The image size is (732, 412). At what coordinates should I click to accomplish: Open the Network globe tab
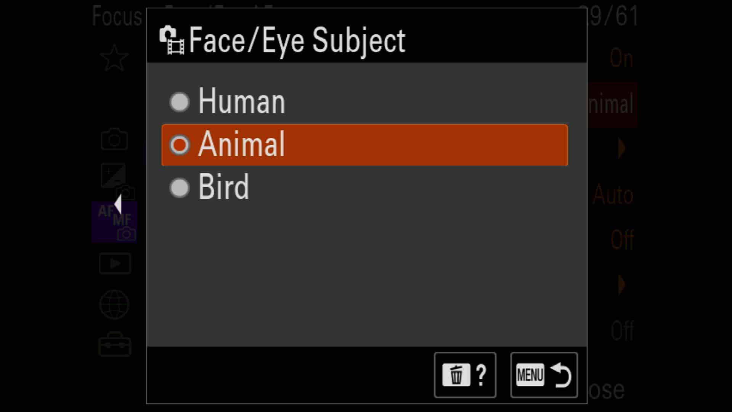click(x=114, y=304)
